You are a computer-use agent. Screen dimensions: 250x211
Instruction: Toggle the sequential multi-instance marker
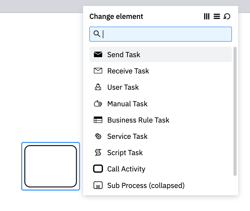[x=217, y=16]
